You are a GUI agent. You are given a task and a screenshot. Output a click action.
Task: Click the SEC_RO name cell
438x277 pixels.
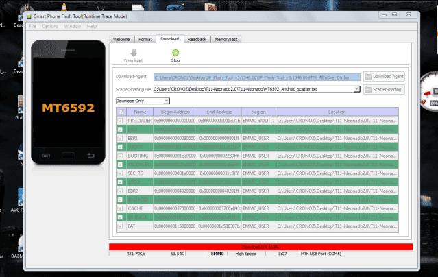pos(140,173)
